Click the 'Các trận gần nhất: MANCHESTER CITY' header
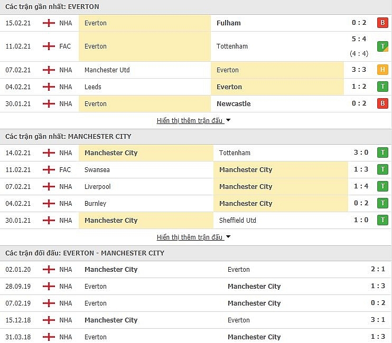This screenshot has height=343, width=392. [68, 137]
